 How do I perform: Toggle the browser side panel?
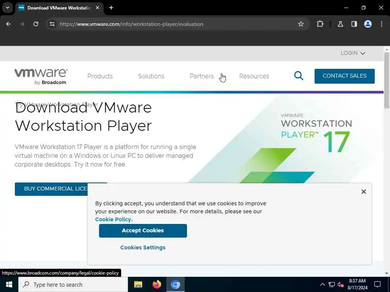click(x=354, y=24)
